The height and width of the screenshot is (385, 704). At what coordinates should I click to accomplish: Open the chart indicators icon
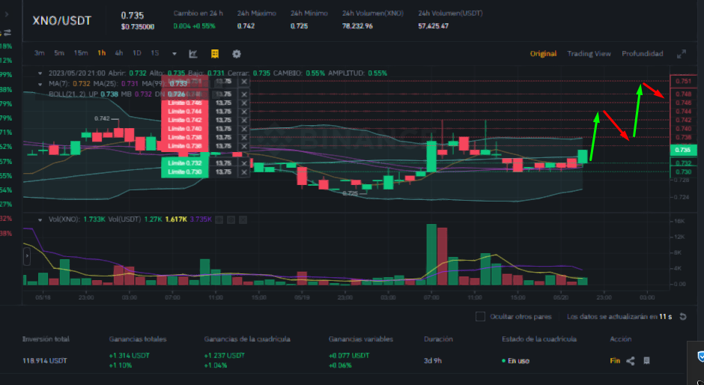193,54
